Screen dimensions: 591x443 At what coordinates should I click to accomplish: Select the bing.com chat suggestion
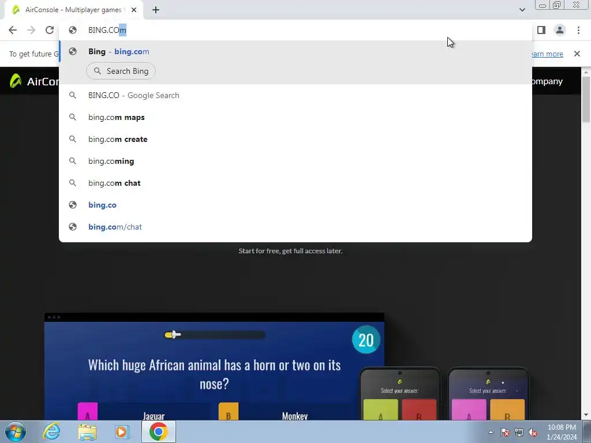(x=295, y=183)
